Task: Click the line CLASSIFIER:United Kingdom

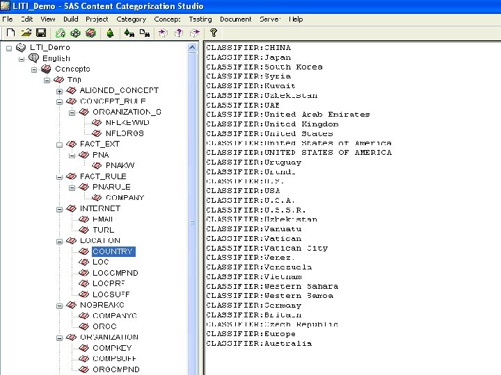Action: pyautogui.click(x=272, y=124)
